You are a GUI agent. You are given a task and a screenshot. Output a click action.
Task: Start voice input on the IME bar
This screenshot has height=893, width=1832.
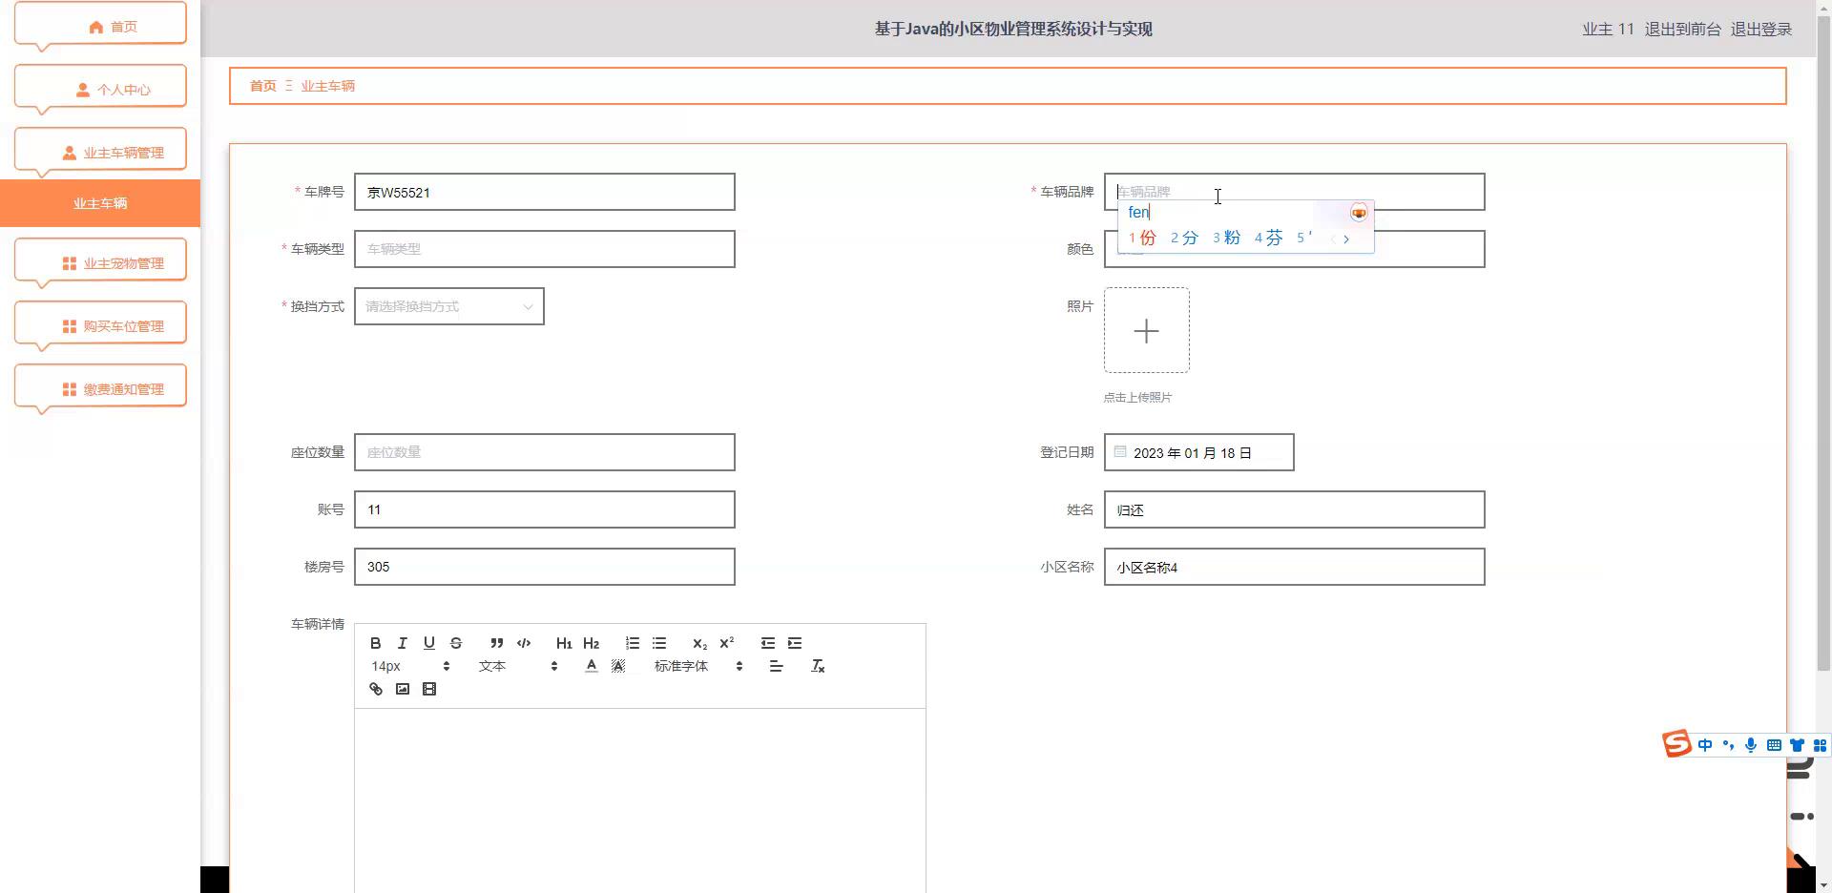pyautogui.click(x=1751, y=745)
